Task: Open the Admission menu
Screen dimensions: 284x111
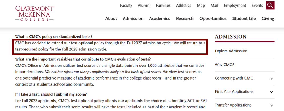Action: coord(133,18)
